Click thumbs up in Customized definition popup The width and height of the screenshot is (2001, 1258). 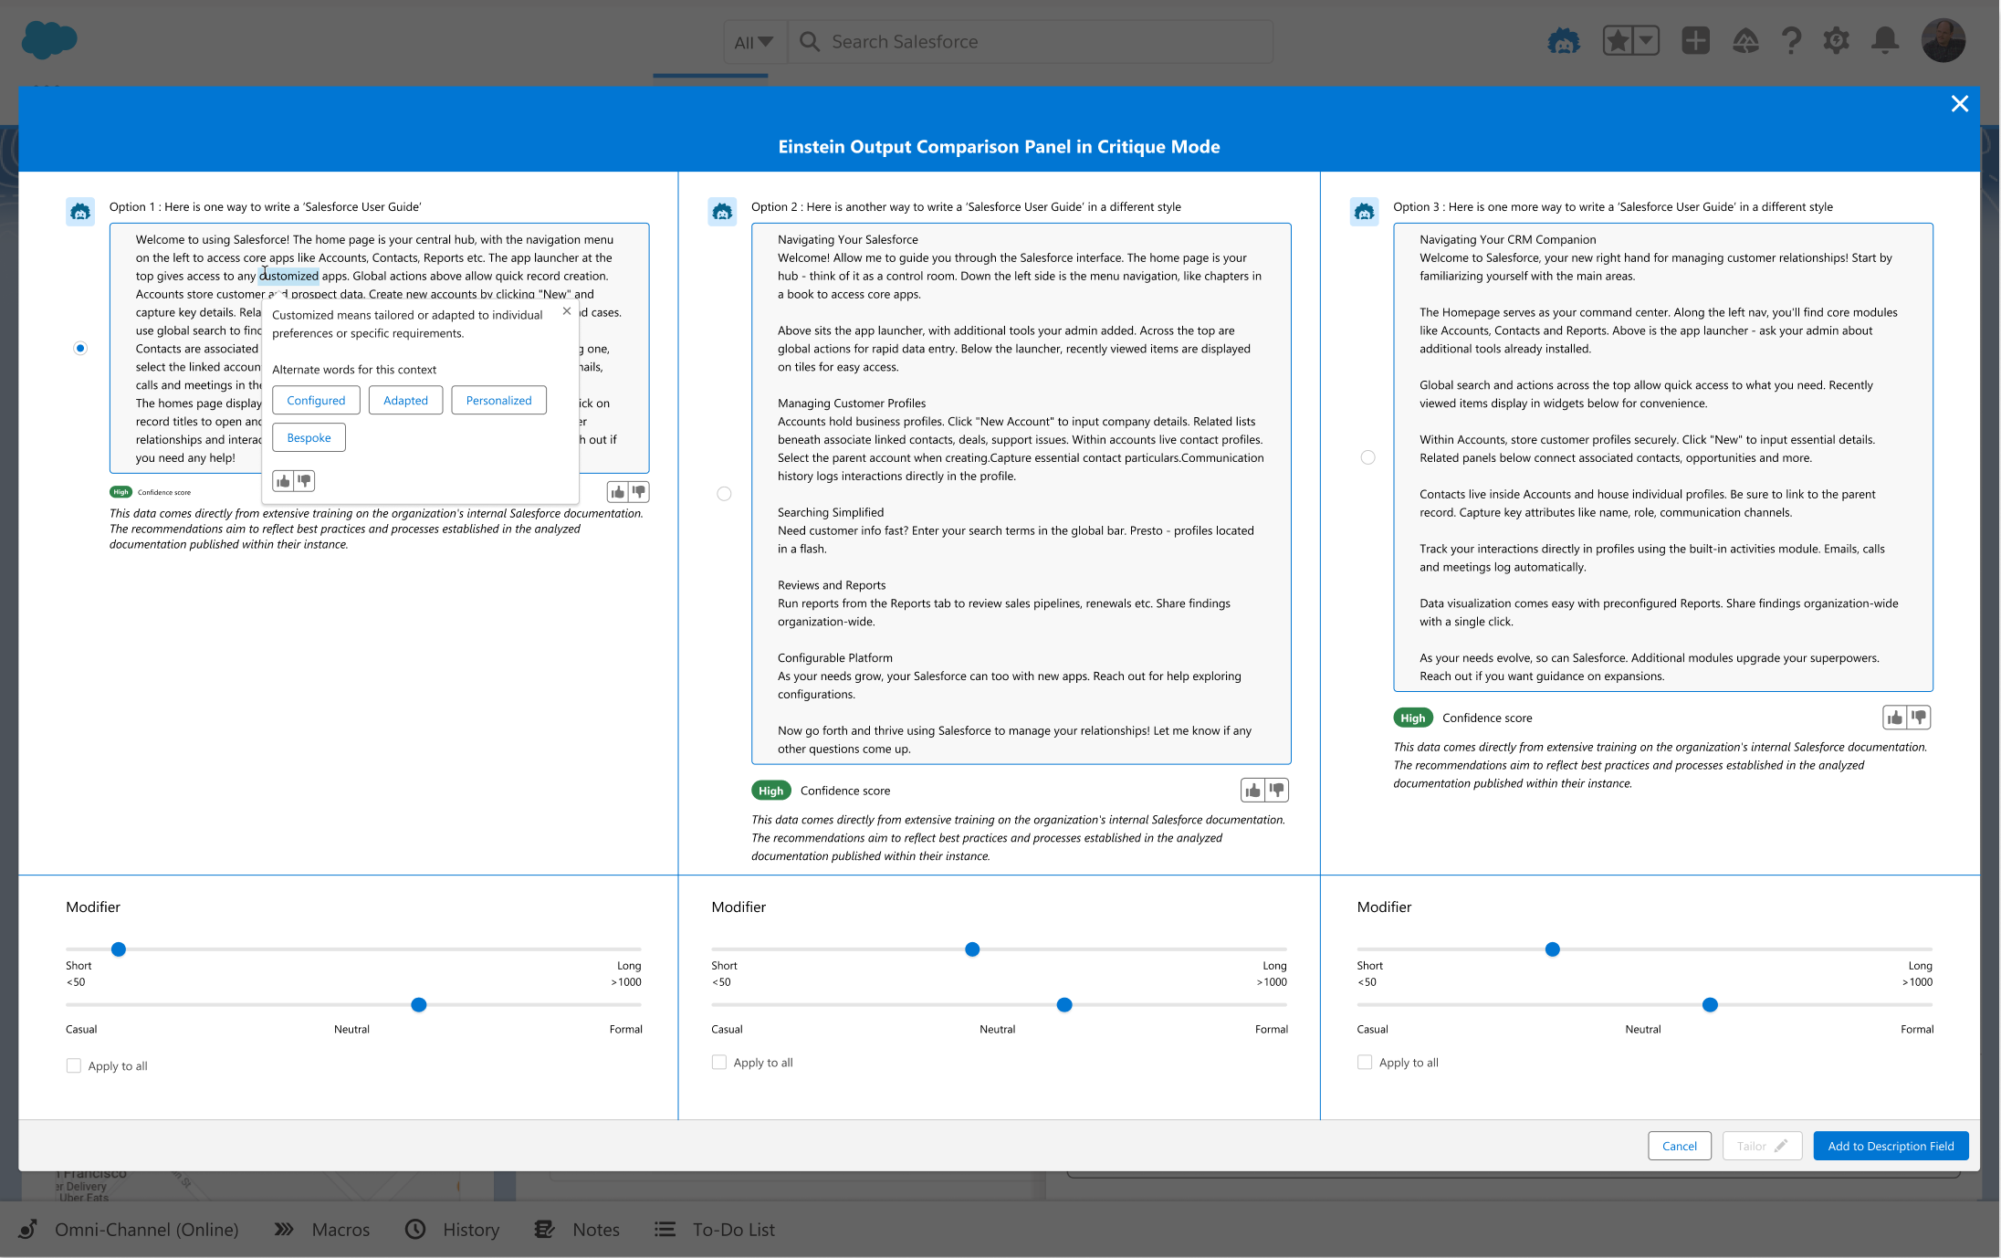283,481
